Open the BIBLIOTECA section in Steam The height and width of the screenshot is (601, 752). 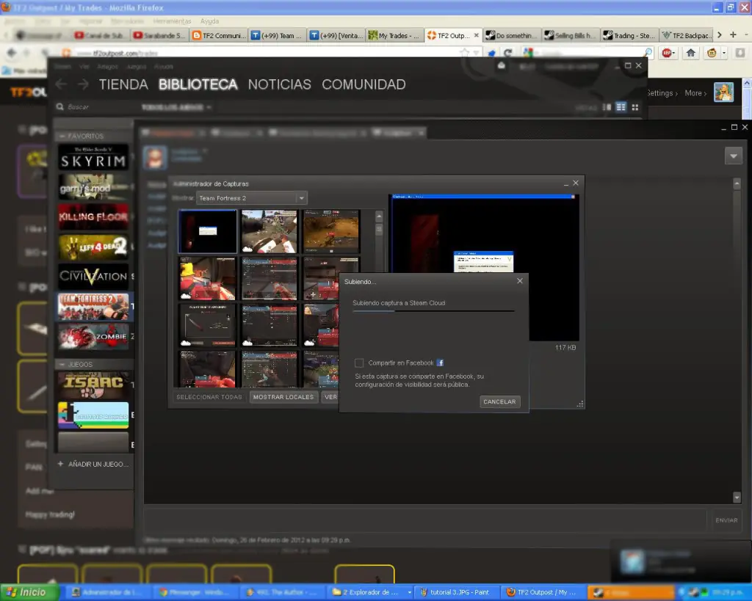[x=198, y=84]
